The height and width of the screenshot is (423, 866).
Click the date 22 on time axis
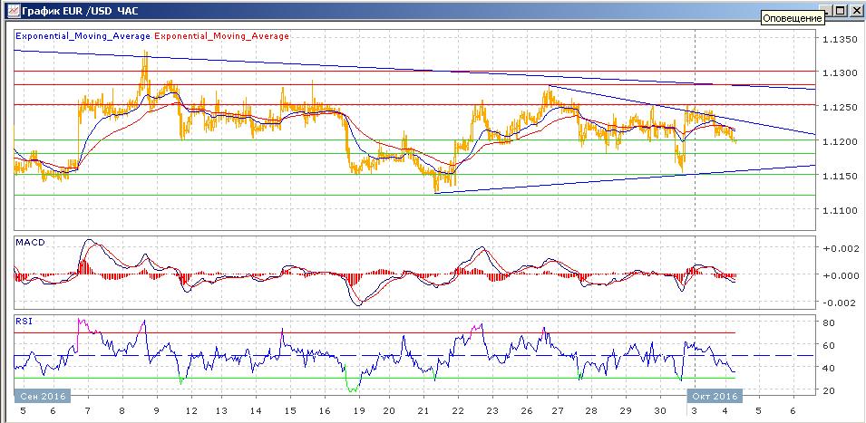pyautogui.click(x=458, y=411)
